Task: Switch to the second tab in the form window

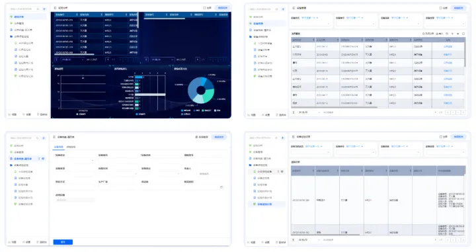Action: (71, 147)
